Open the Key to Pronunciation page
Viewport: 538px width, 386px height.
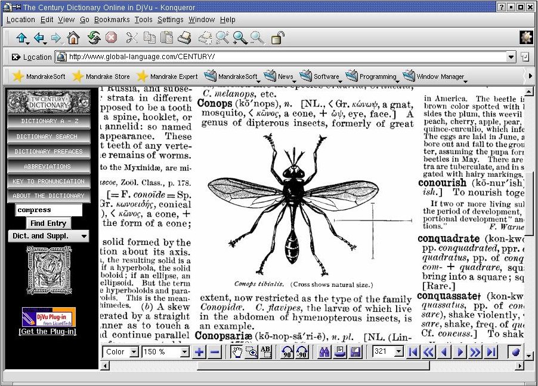[49, 181]
